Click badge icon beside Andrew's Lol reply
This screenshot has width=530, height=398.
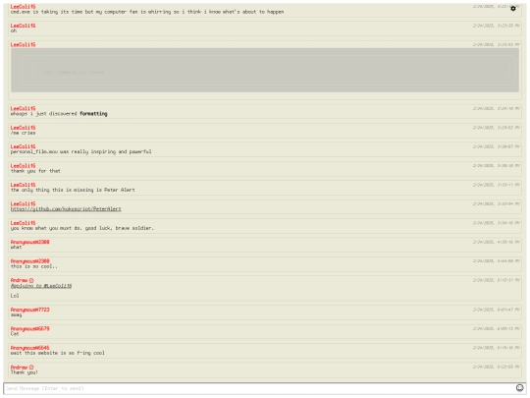[31, 280]
